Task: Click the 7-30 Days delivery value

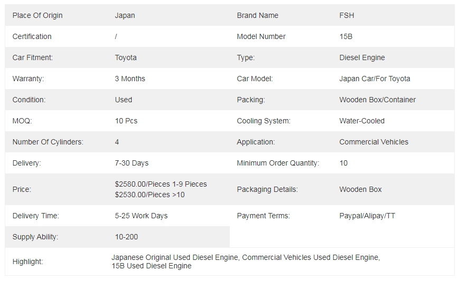Action: coord(132,163)
